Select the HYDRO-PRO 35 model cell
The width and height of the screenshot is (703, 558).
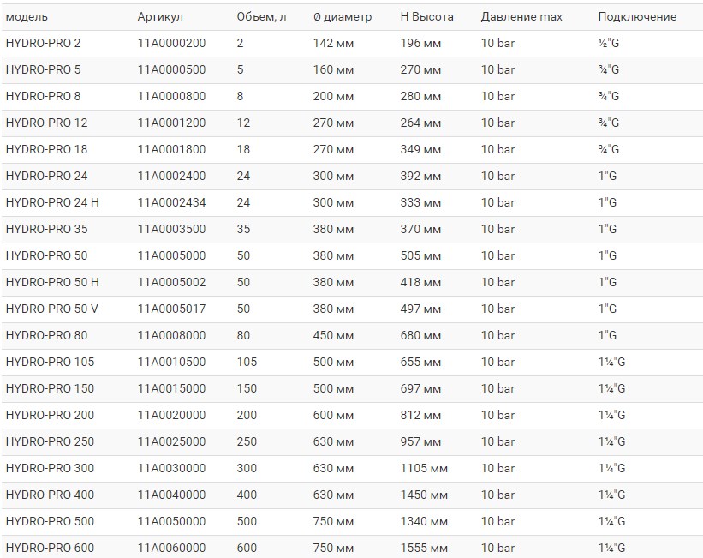(x=46, y=229)
